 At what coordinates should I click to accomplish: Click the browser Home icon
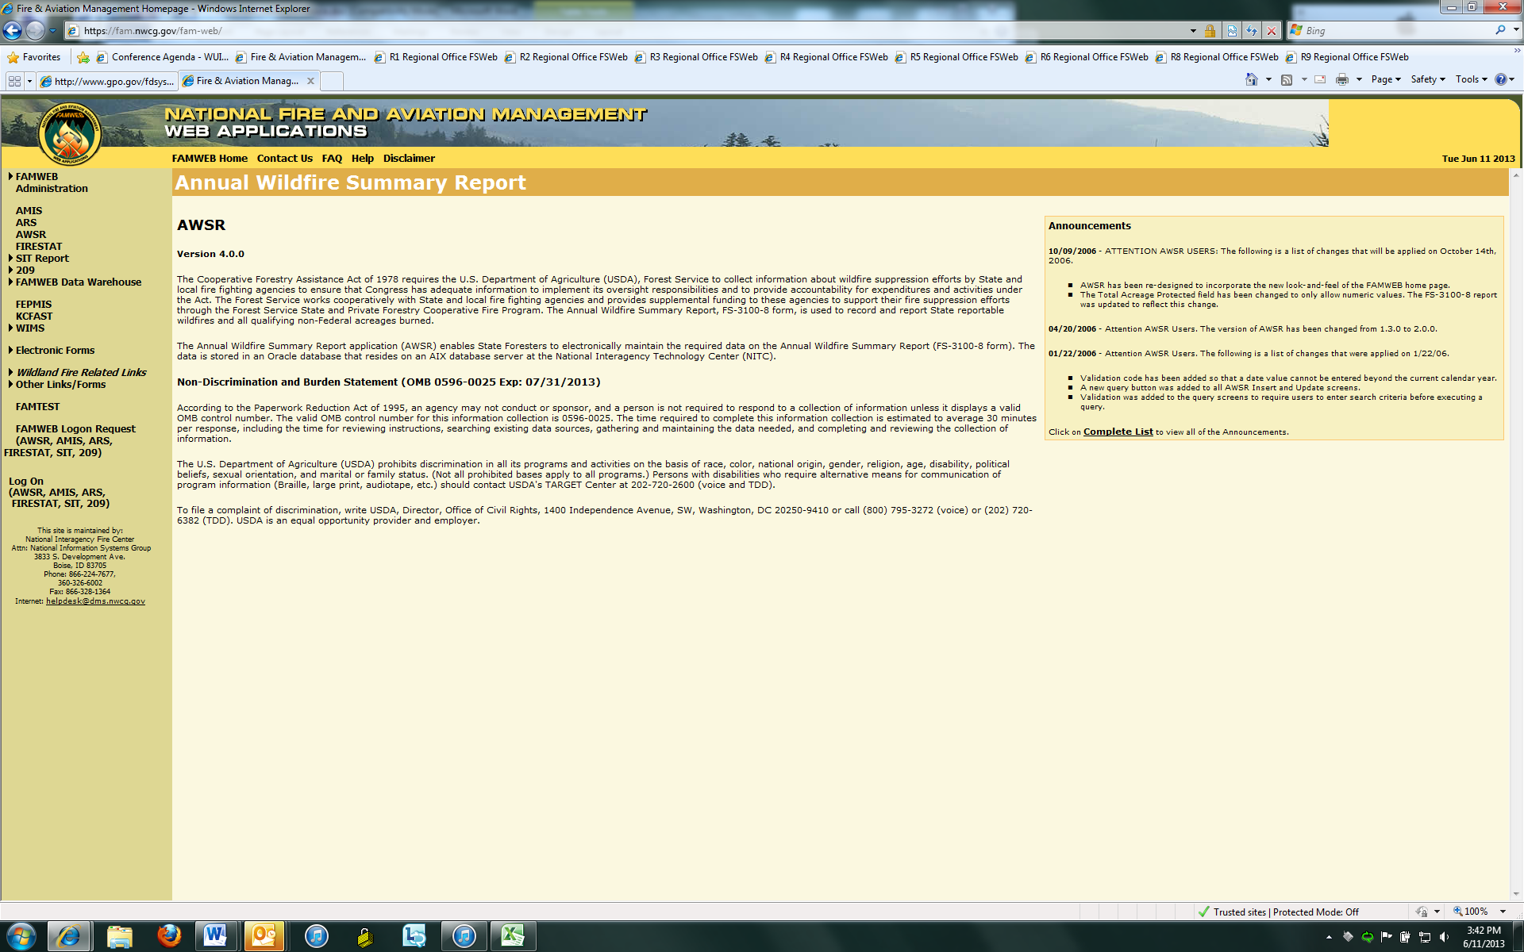pos(1252,79)
